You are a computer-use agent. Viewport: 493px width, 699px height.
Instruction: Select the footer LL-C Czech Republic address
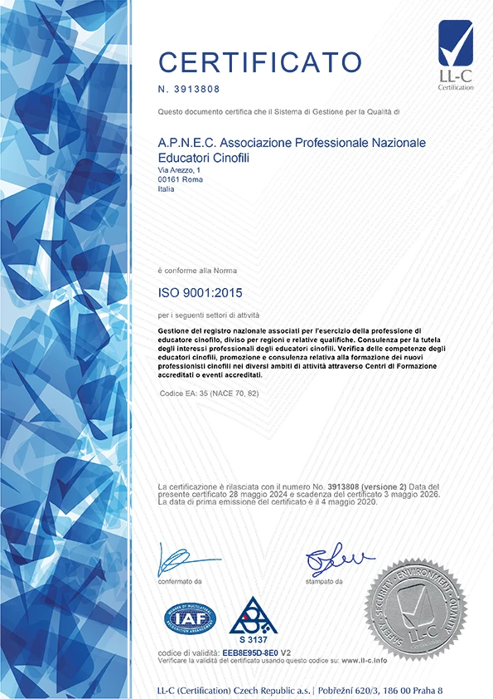click(x=300, y=690)
